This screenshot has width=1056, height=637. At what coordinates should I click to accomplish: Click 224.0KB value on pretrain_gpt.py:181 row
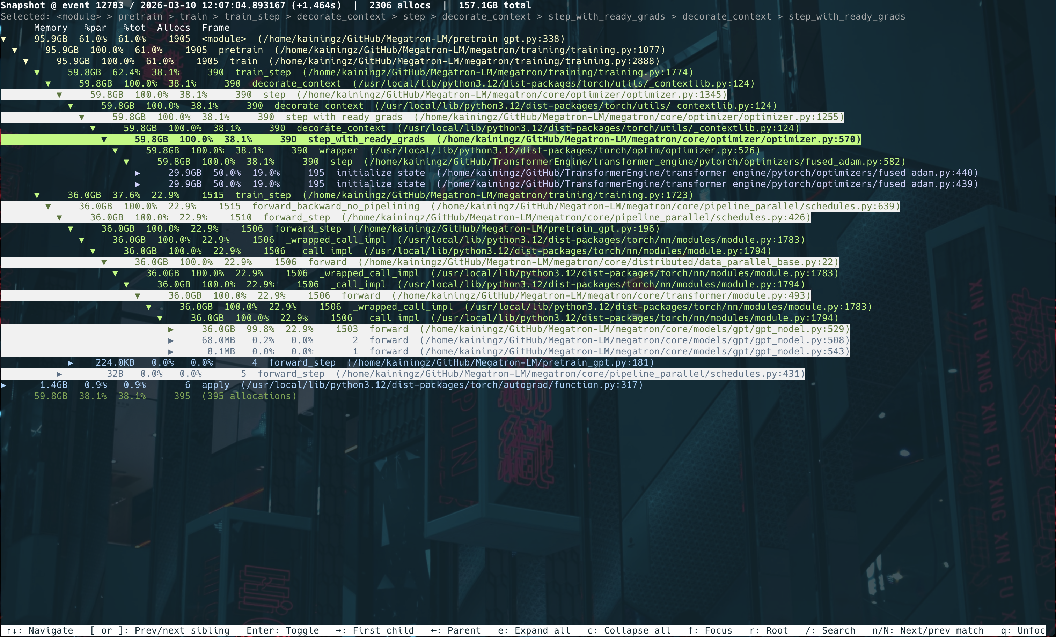[x=115, y=362]
